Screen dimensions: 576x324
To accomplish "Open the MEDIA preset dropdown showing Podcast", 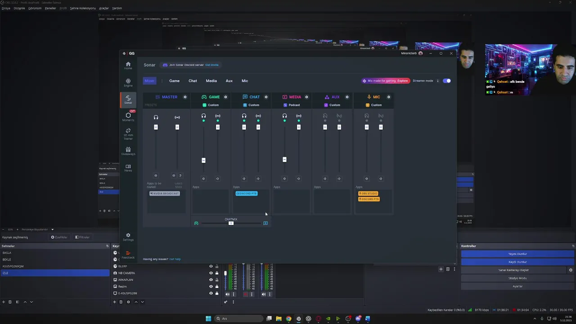I will click(x=292, y=105).
